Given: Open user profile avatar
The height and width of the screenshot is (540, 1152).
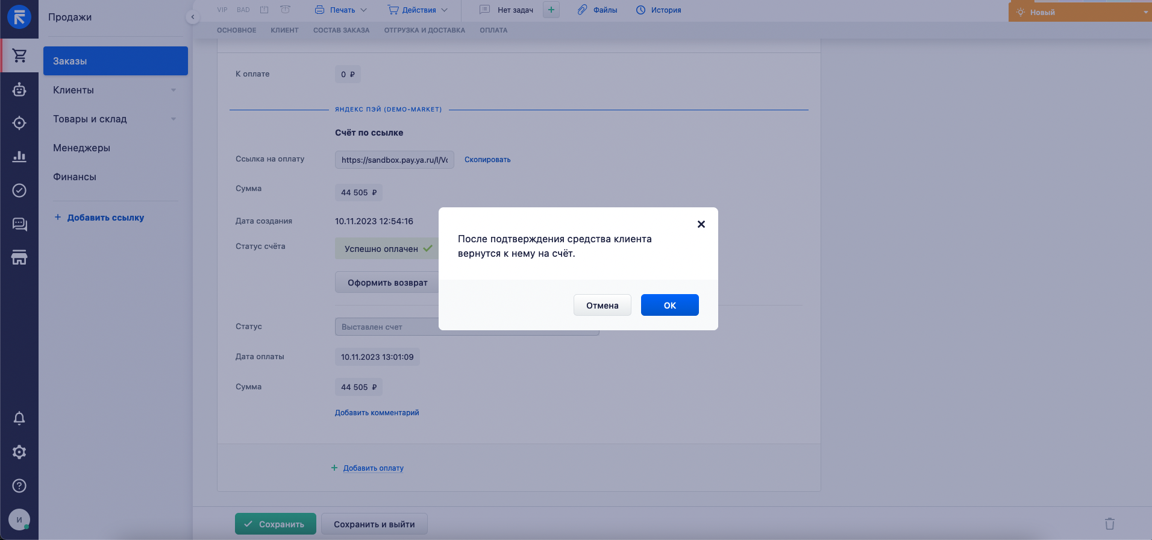Looking at the screenshot, I should tap(19, 520).
